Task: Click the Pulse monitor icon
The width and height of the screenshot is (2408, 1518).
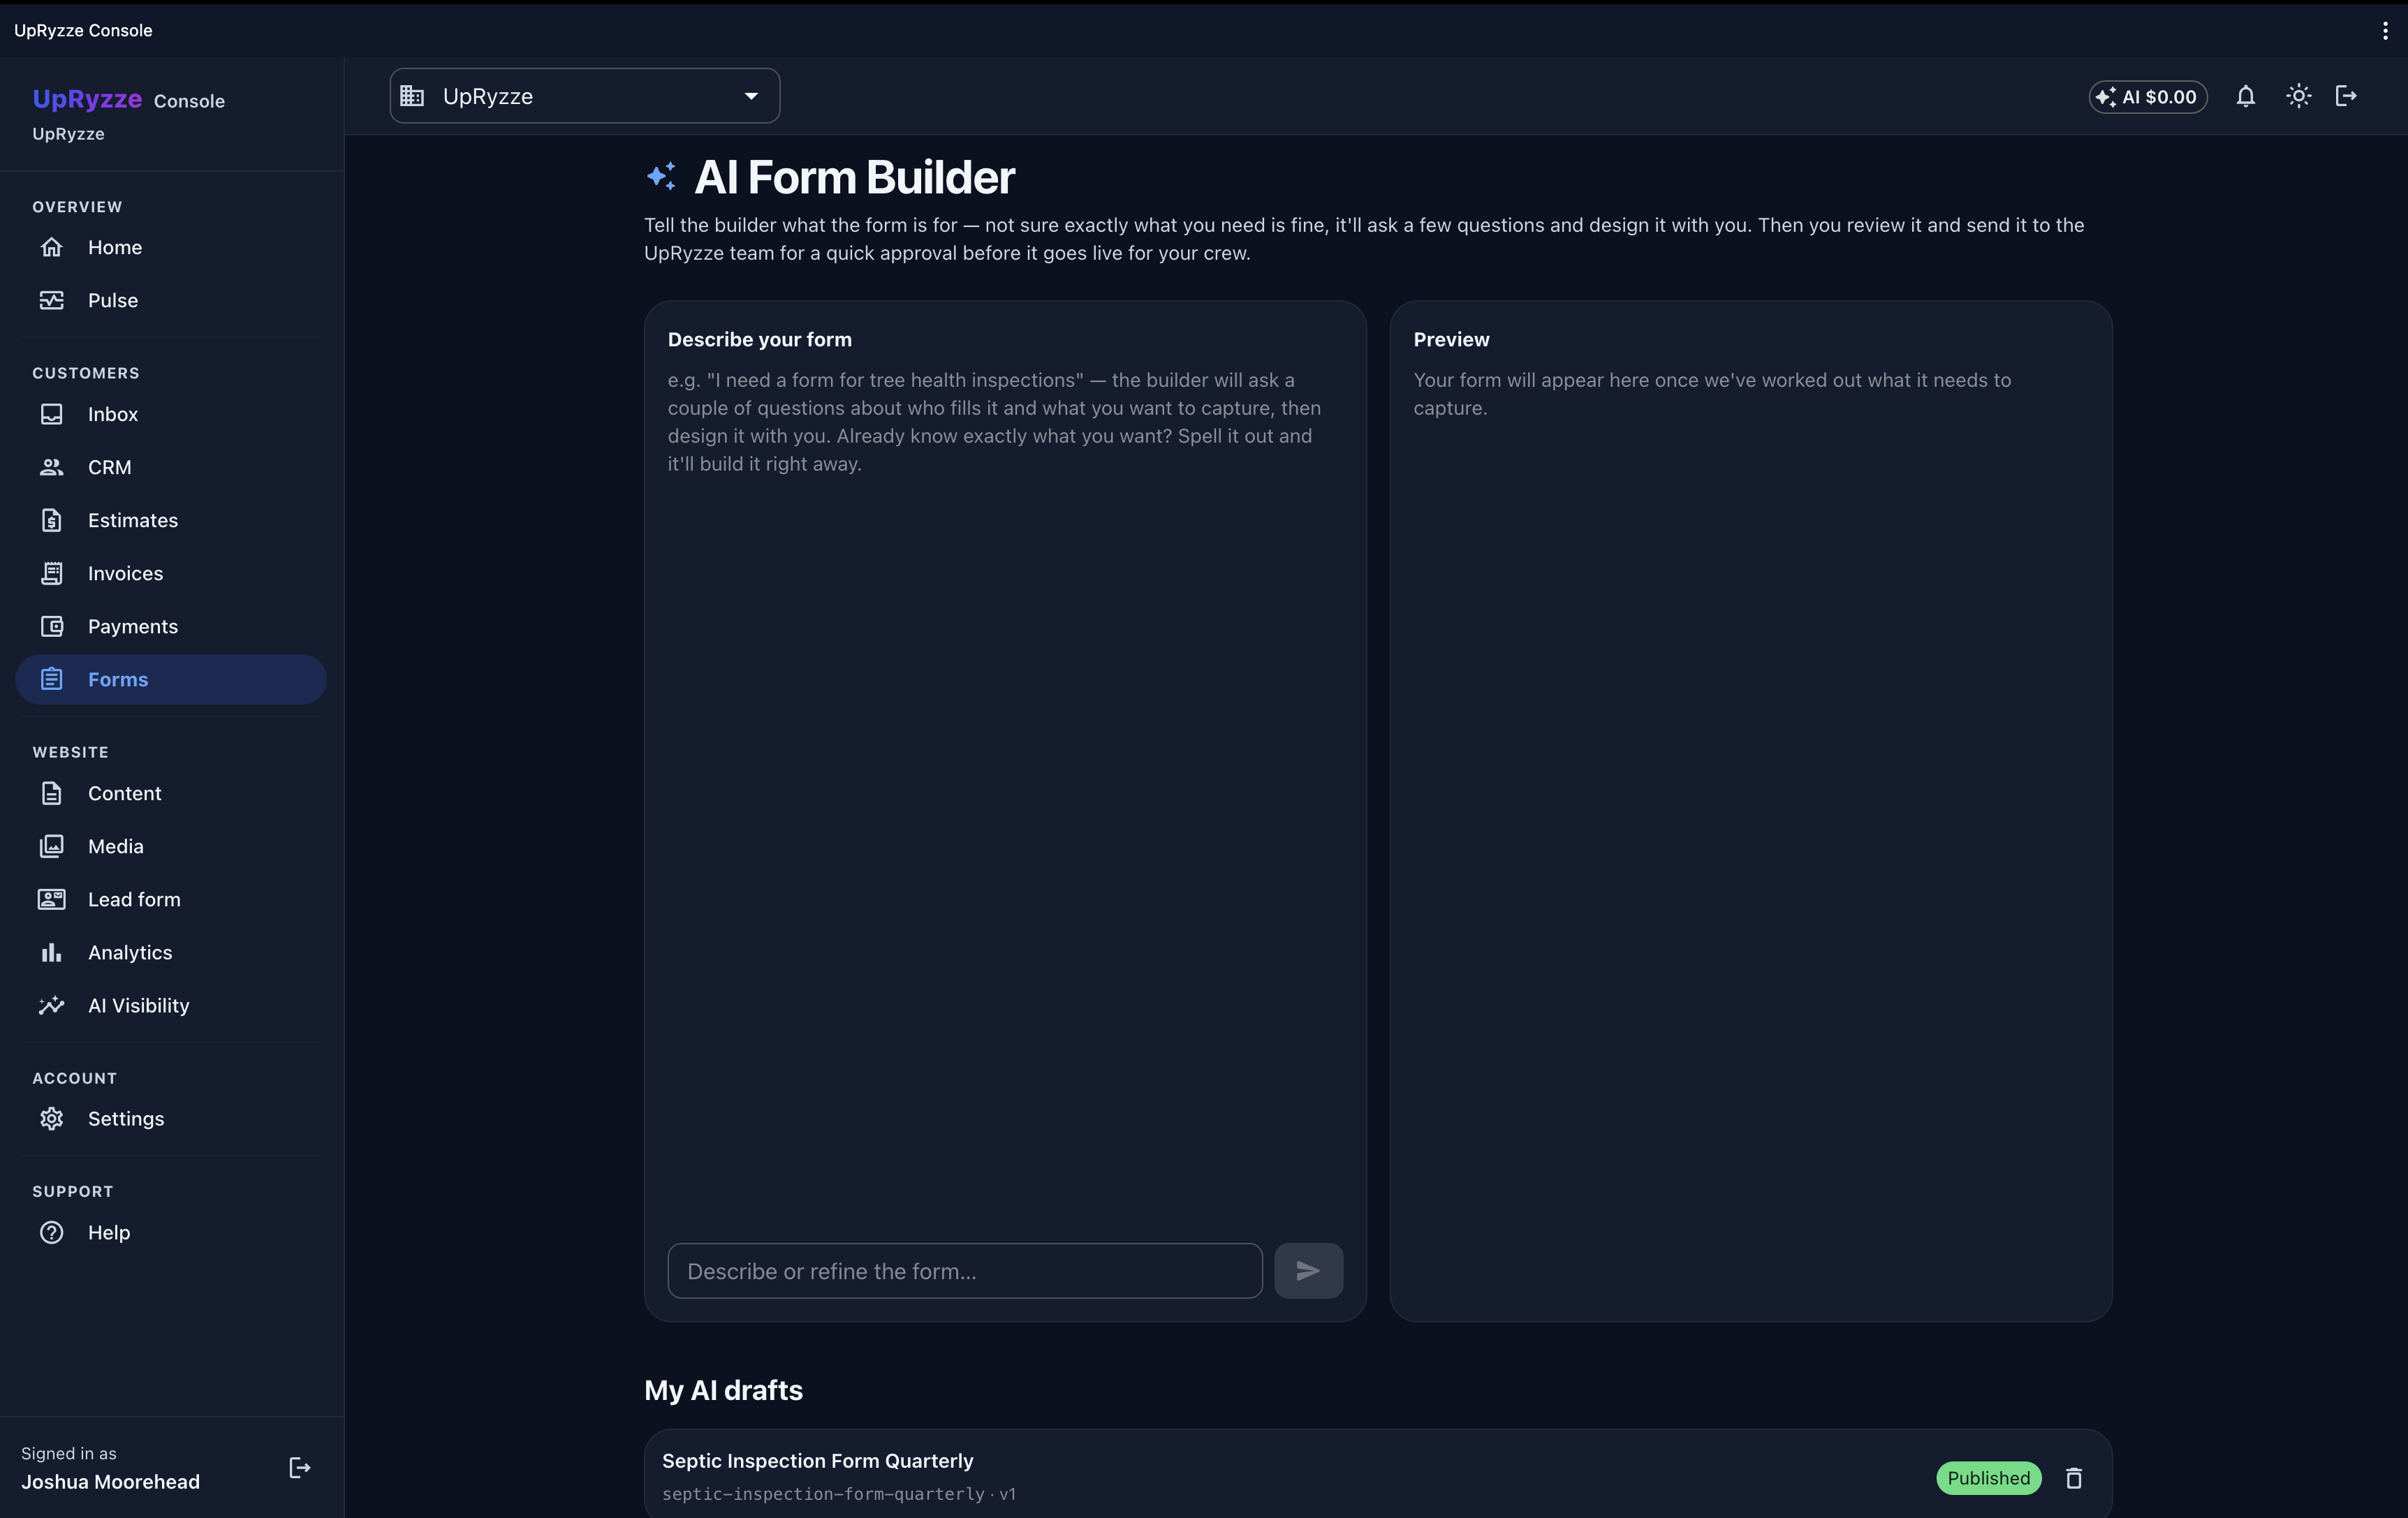Action: click(52, 300)
